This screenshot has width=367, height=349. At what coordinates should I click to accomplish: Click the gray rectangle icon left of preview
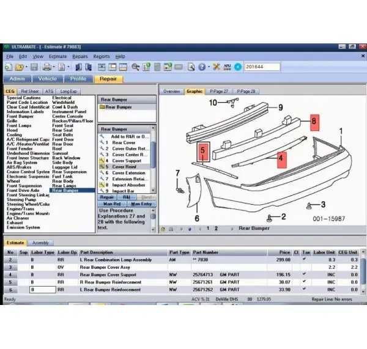coord(179,67)
